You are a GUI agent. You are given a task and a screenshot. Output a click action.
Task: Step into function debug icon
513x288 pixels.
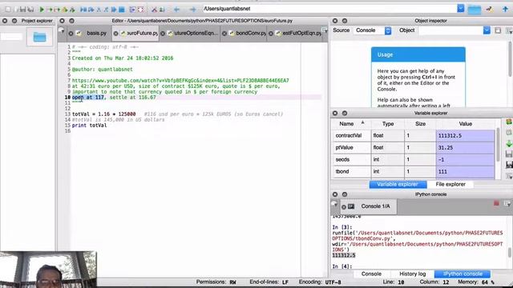click(x=99, y=10)
